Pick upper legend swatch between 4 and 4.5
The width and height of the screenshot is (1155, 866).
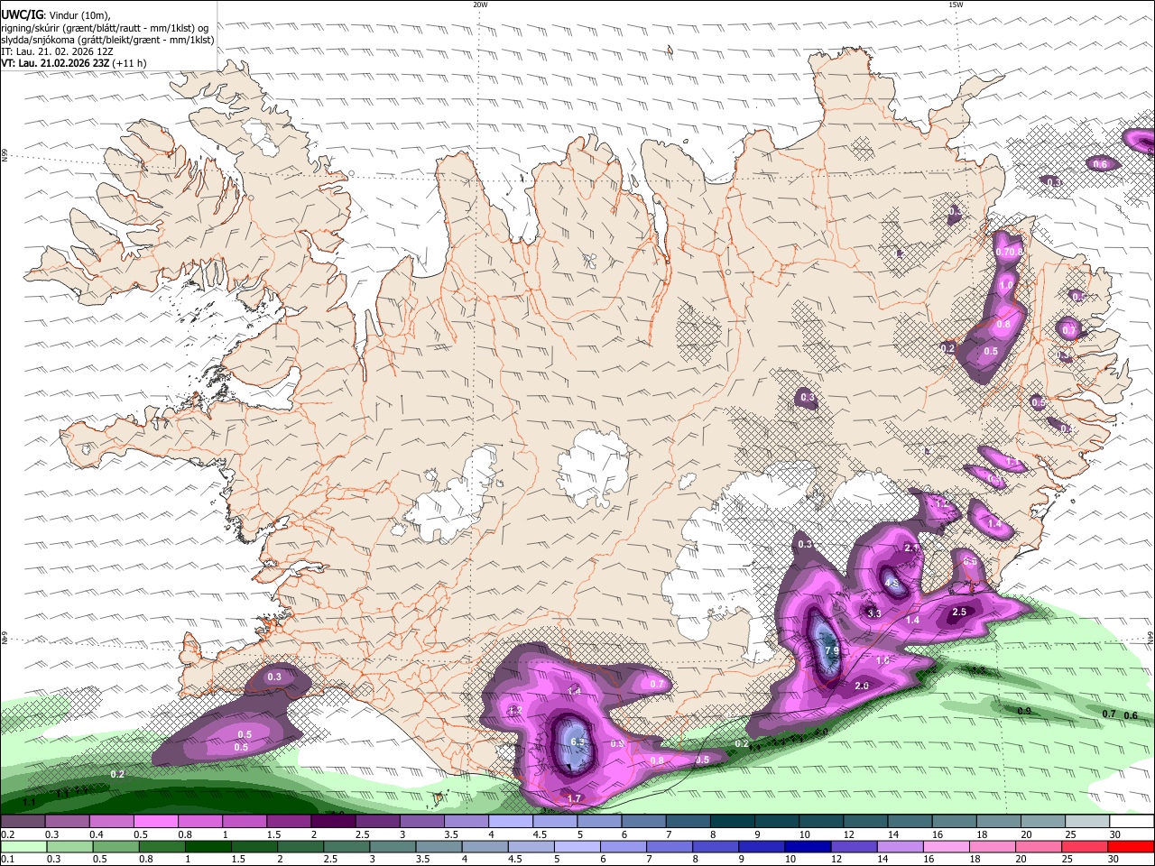pyautogui.click(x=510, y=822)
